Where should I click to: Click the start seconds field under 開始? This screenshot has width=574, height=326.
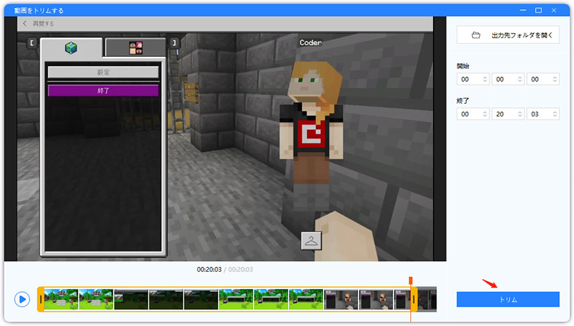[543, 79]
